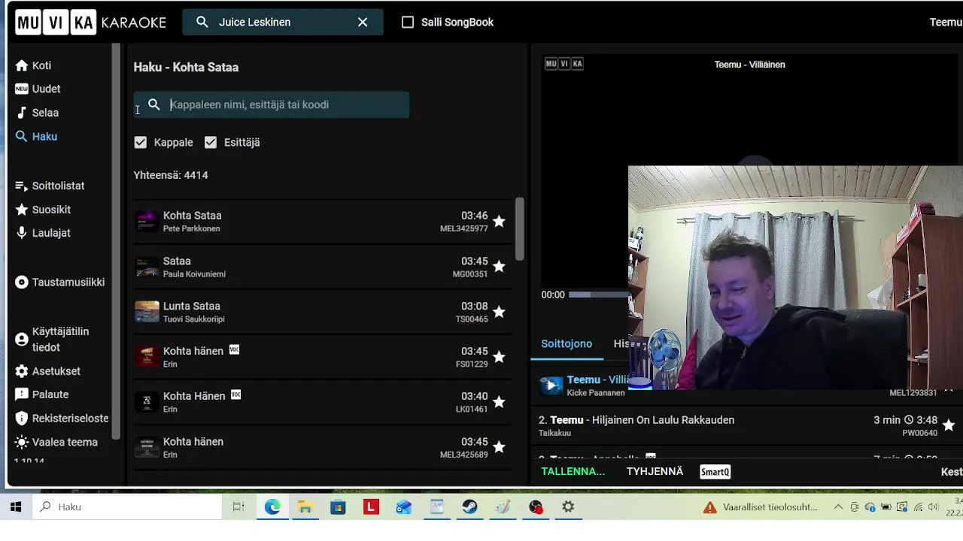Click the top search bar with Juice Leskinen
The image size is (963, 541).
pos(282,23)
